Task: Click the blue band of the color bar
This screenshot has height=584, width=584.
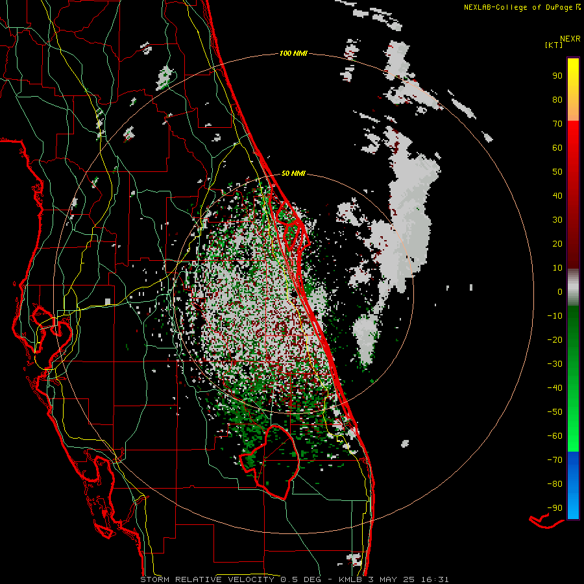Action: [573, 485]
